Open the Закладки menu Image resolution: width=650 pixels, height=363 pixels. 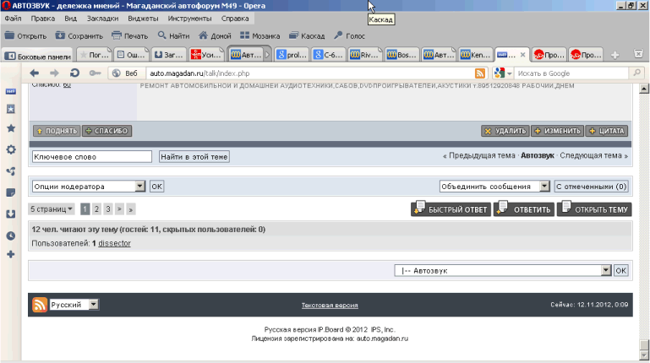102,18
